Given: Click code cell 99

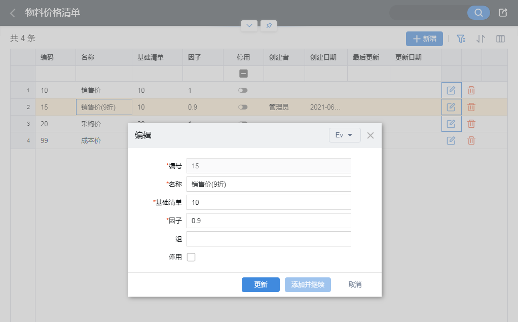Looking at the screenshot, I should [56, 140].
